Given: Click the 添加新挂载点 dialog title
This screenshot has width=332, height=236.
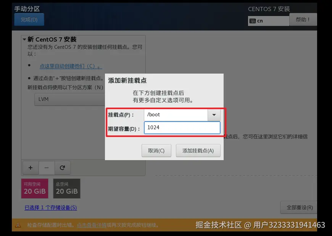Looking at the screenshot, I should click(127, 80).
